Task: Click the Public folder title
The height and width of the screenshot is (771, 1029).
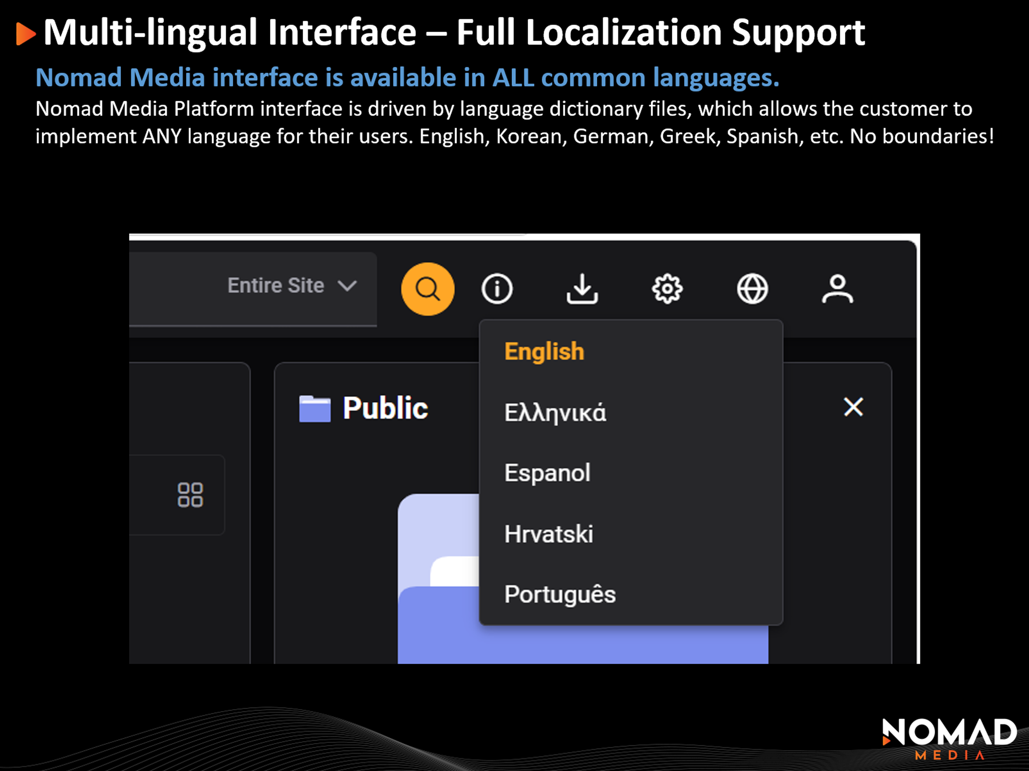Action: 385,408
